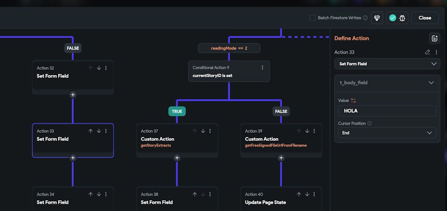The image size is (447, 211).
Task: Open the Set Form Field action type dropdown
Action: pos(387,64)
